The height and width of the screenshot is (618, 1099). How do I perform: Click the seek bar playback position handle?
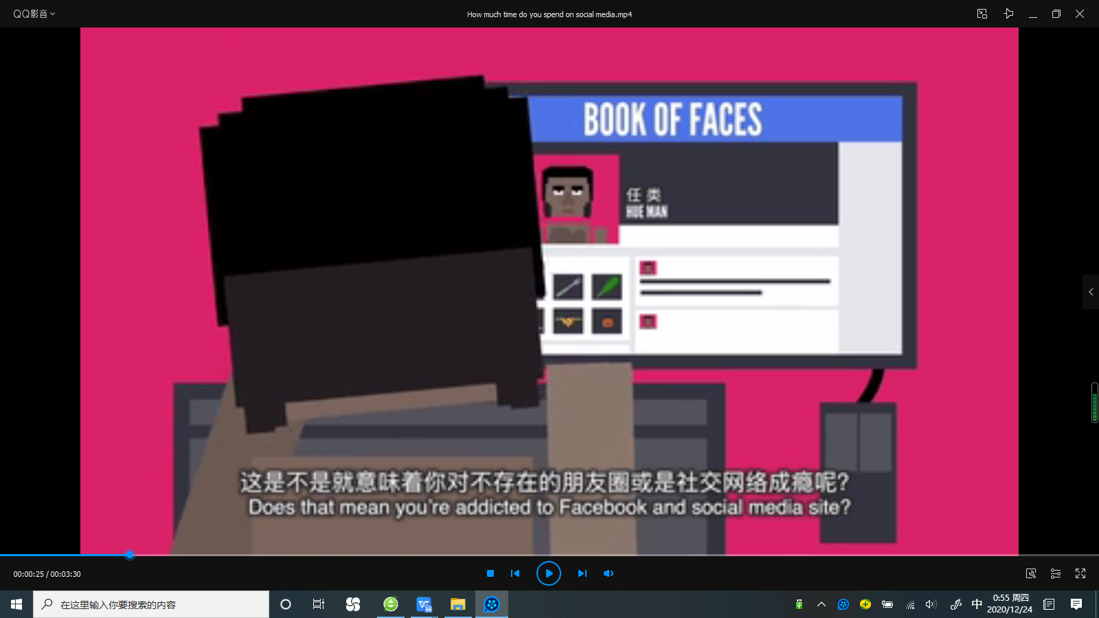[130, 555]
